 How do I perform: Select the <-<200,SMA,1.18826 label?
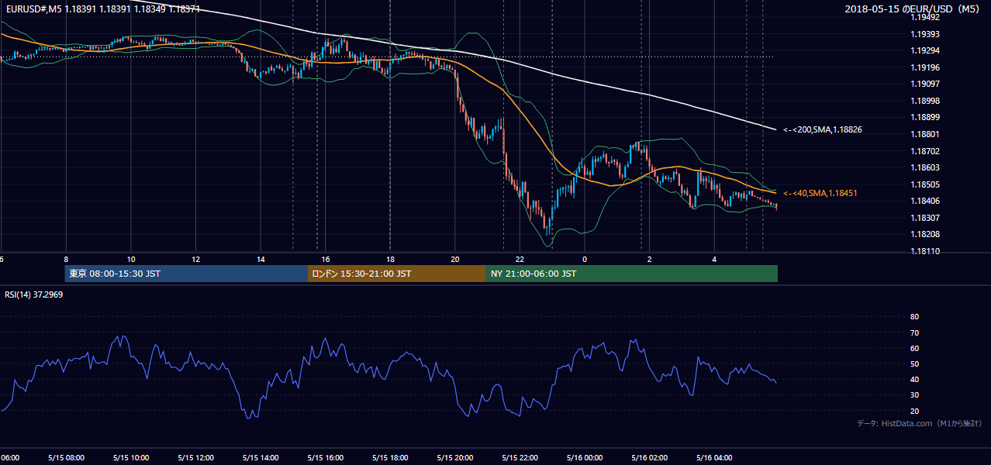coord(822,130)
